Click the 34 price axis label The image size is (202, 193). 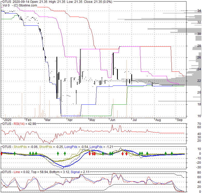click(199, 11)
